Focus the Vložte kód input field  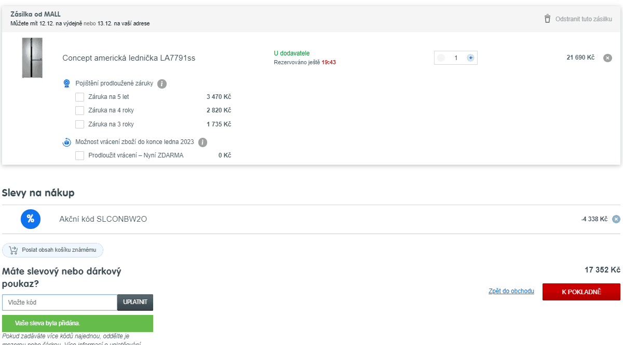60,303
